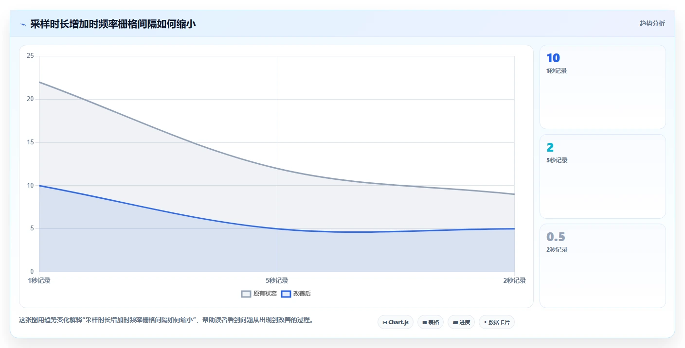This screenshot has width=685, height=348.
Task: Click the icon inside the 进度 chip
Action: tap(455, 322)
